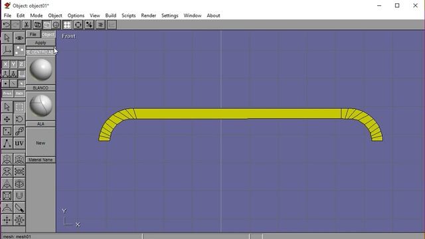Choose the knife cut tool
425x239 pixels.
[19, 208]
